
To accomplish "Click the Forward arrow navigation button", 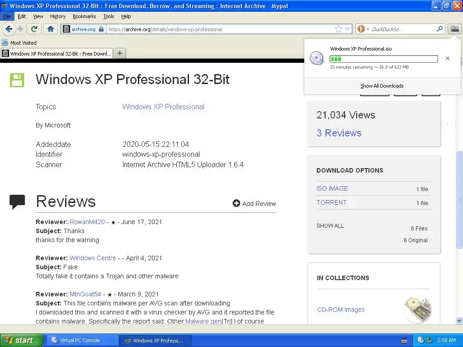I will click(20, 29).
